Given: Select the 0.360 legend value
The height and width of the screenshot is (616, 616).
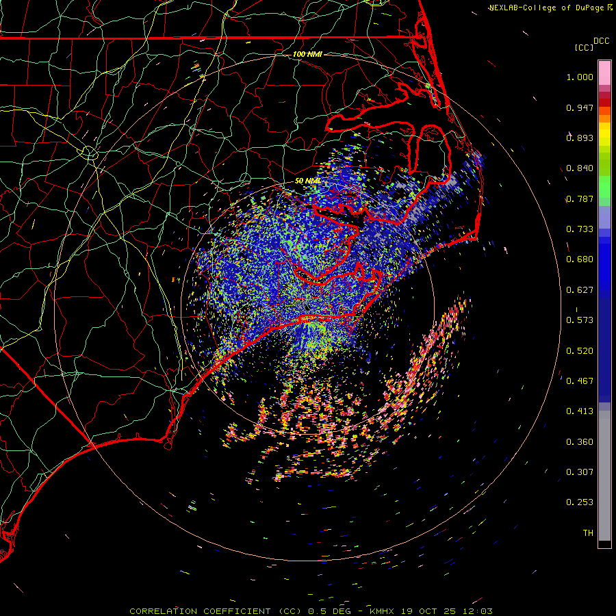Looking at the screenshot, I should coord(580,442).
